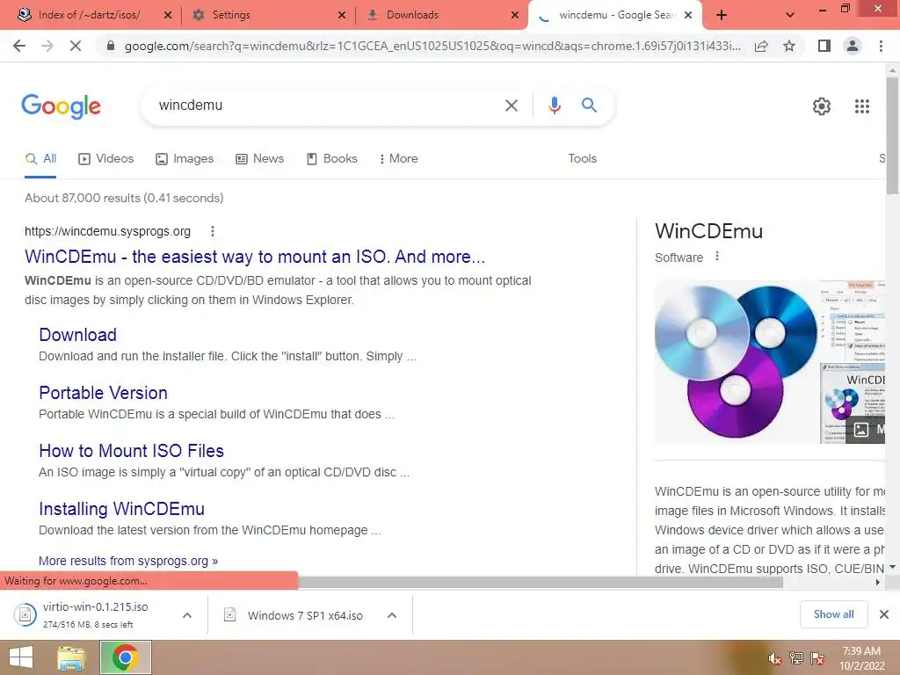Click the blue search magnifier icon
This screenshot has width=900, height=675.
coord(589,105)
